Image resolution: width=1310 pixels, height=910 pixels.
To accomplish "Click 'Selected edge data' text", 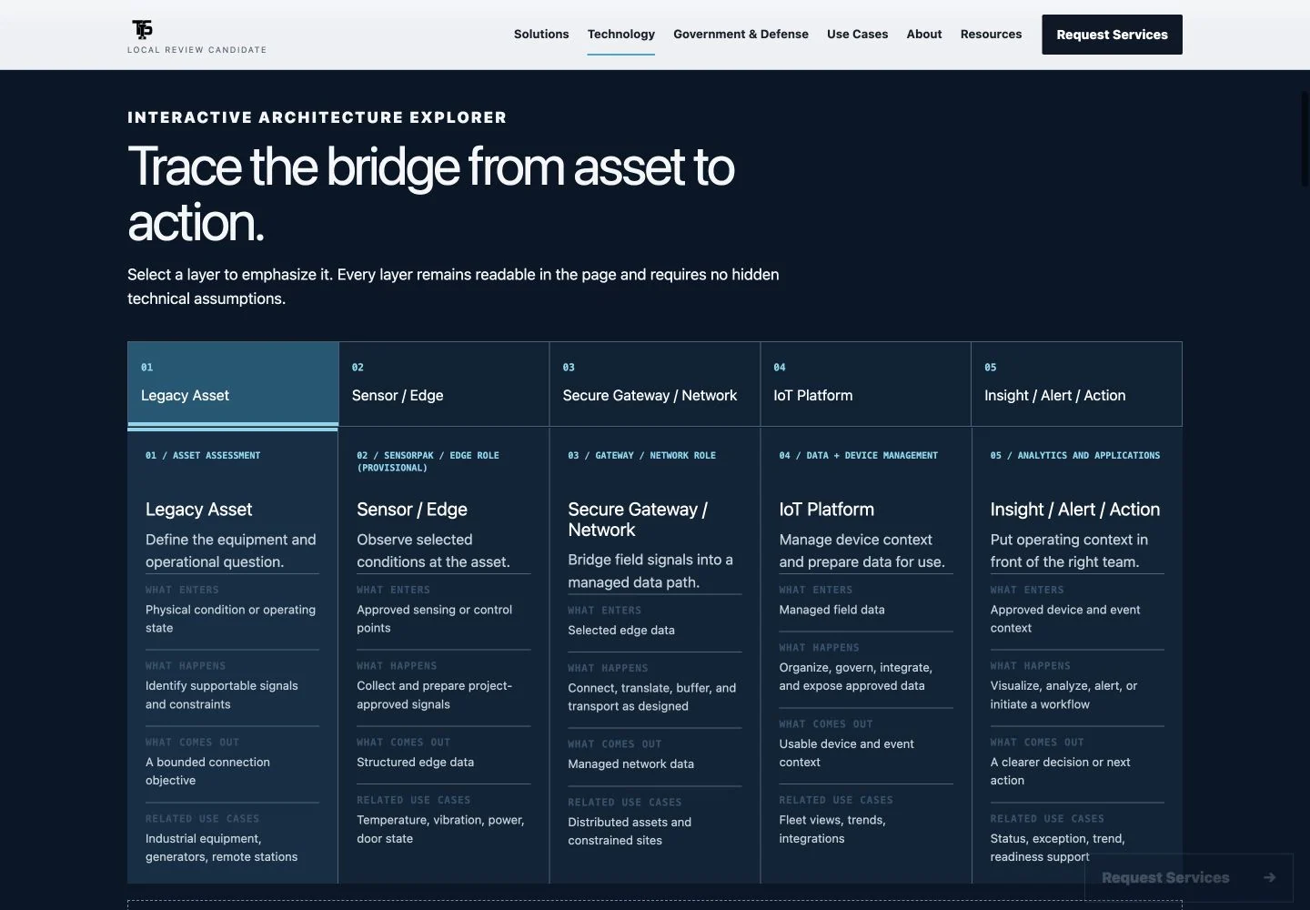I will [x=621, y=630].
